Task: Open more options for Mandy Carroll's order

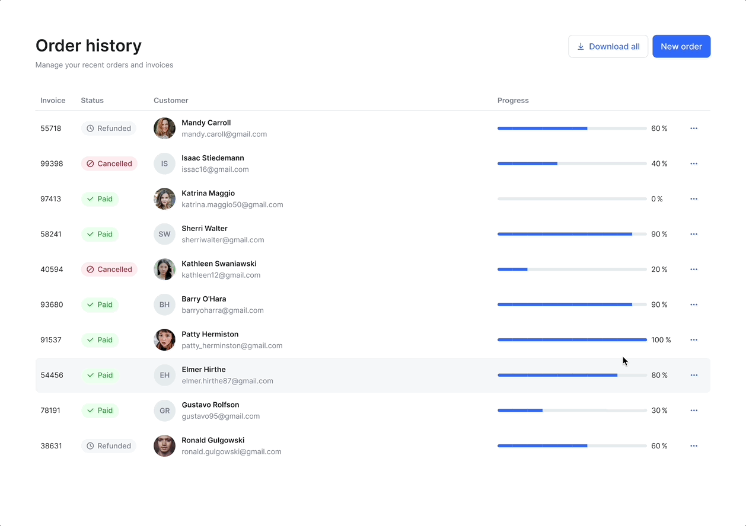Action: (694, 129)
